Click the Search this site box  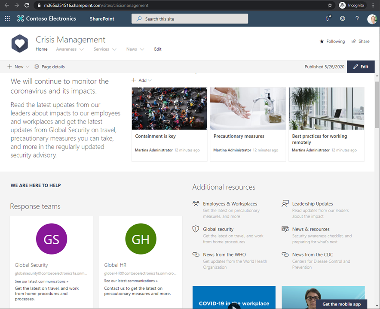[190, 19]
